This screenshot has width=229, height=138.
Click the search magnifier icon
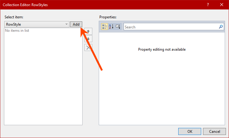pyautogui.click(x=221, y=27)
